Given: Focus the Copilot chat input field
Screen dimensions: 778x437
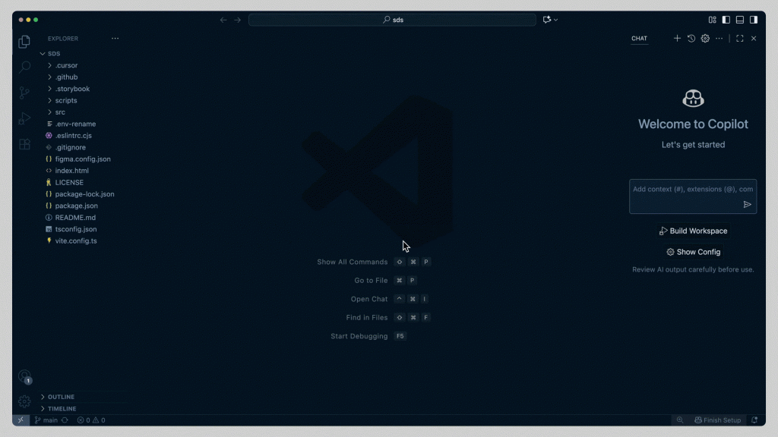Looking at the screenshot, I should 693,196.
